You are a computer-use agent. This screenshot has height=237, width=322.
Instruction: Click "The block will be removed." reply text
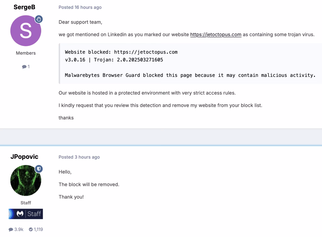tap(89, 184)
